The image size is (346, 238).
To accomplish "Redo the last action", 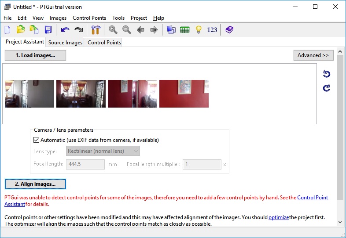I will [78, 29].
